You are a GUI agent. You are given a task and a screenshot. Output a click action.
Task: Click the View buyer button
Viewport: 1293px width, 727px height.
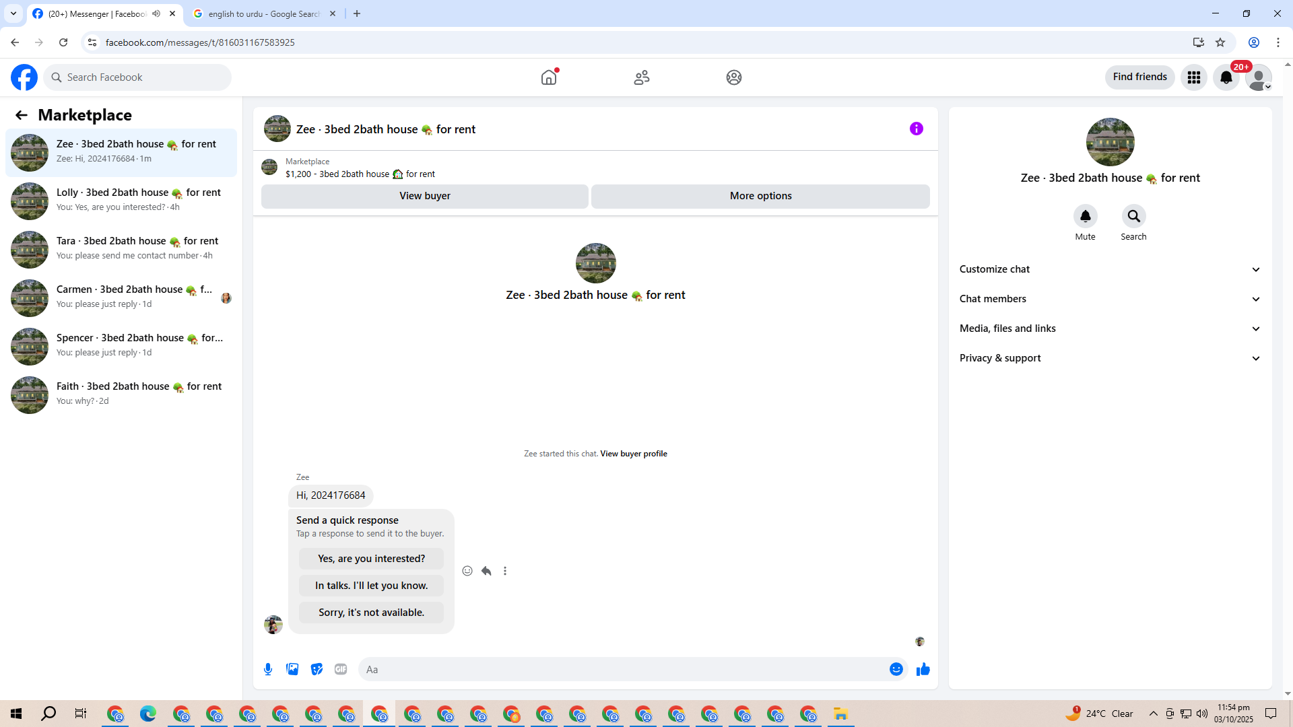(x=425, y=196)
